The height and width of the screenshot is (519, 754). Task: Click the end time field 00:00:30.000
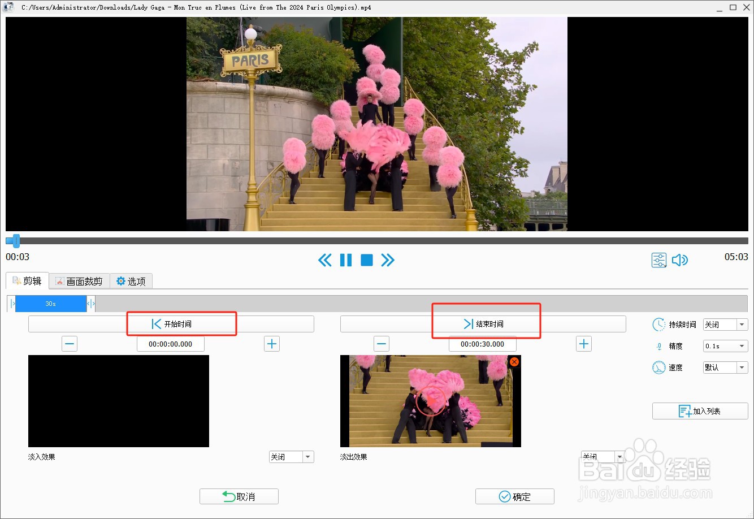click(483, 344)
